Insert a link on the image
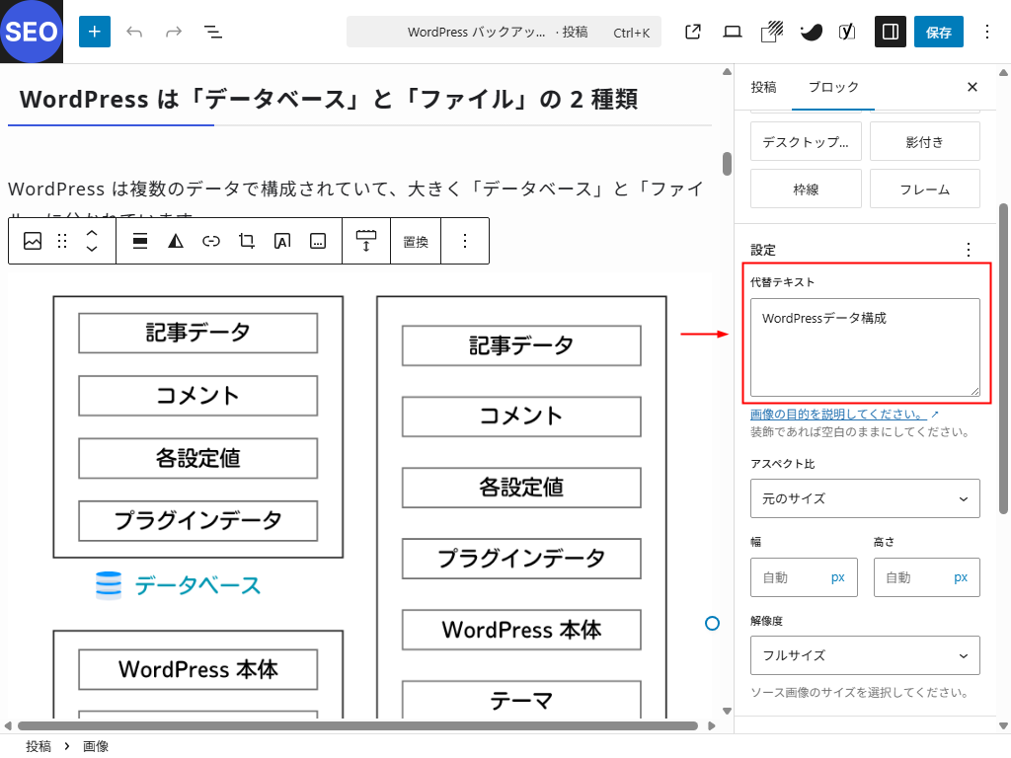Viewport: 1011px width, 758px height. pyautogui.click(x=211, y=241)
